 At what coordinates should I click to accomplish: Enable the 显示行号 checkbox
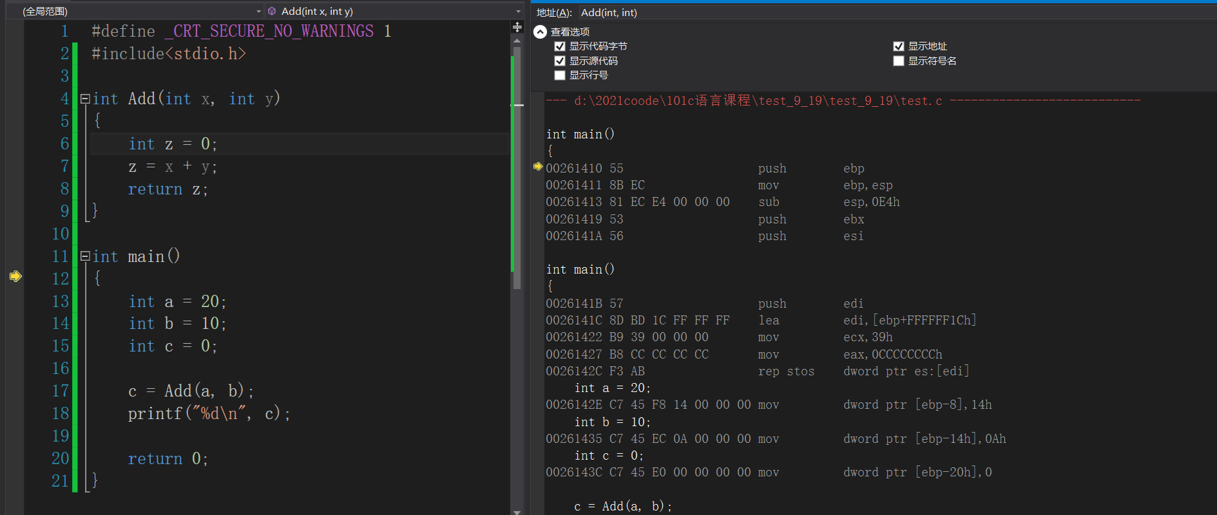pyautogui.click(x=560, y=75)
